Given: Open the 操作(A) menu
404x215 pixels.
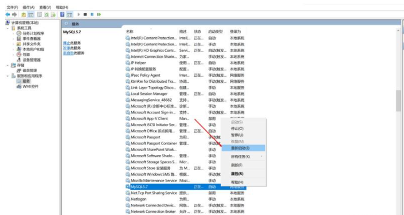Looking at the screenshot, I should point(28,7).
